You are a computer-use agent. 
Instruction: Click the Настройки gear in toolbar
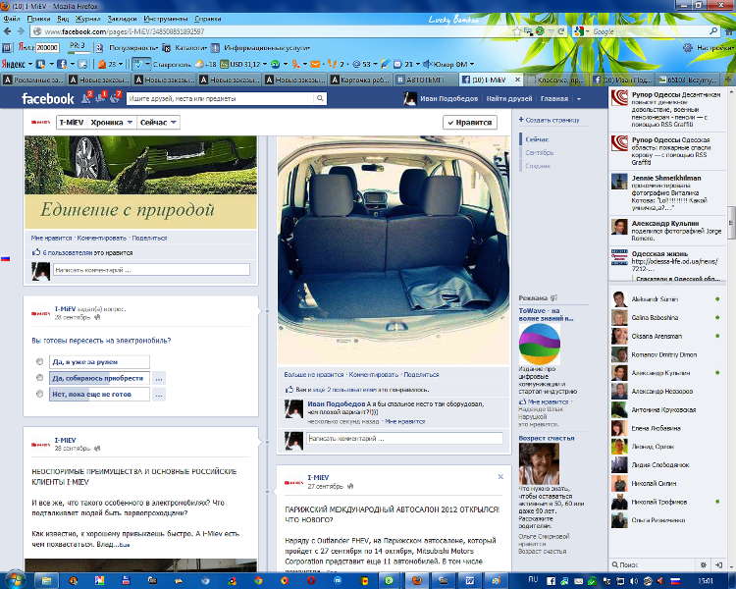[x=688, y=47]
